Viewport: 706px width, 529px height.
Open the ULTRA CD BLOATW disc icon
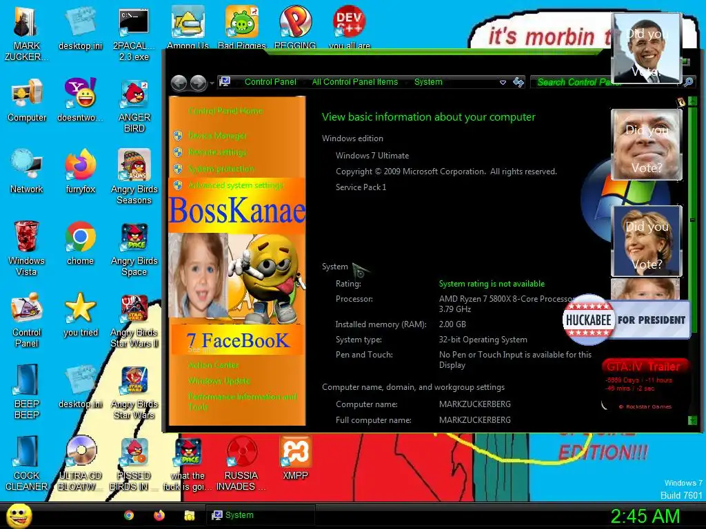80,464
